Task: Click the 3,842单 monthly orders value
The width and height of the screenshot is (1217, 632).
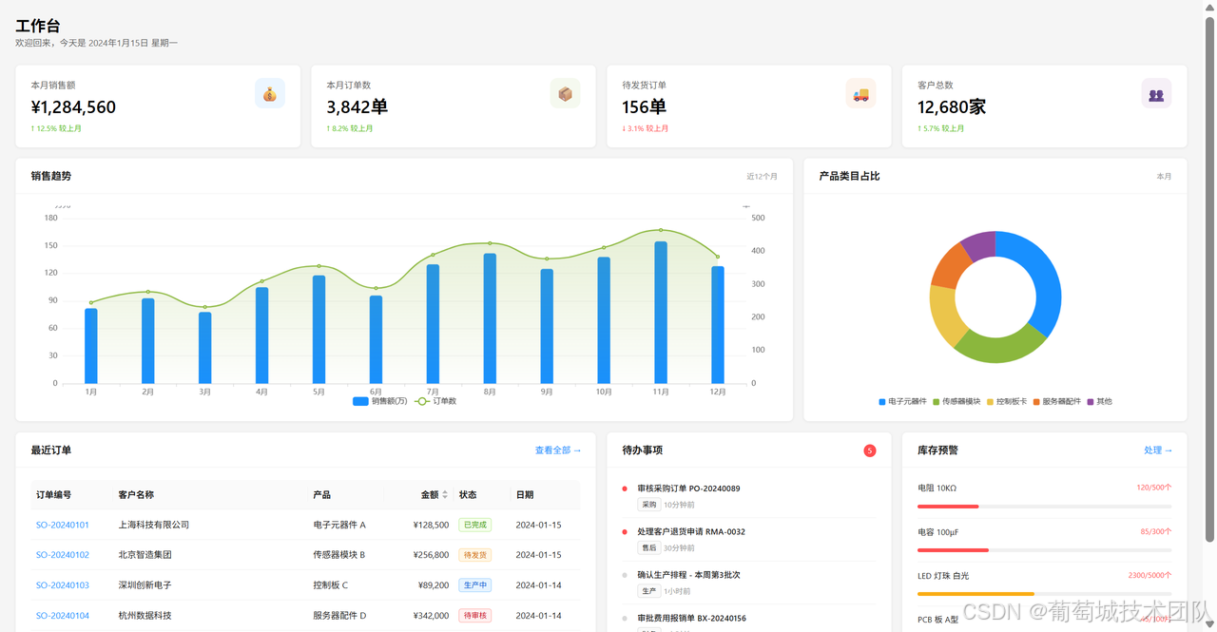Action: [357, 107]
